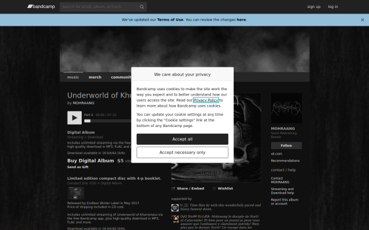Open first supporter avatar thumbnail
This screenshot has width=369, height=230.
175,208
